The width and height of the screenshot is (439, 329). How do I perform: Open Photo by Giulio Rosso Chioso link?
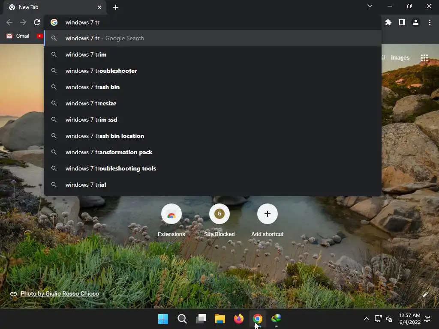60,293
